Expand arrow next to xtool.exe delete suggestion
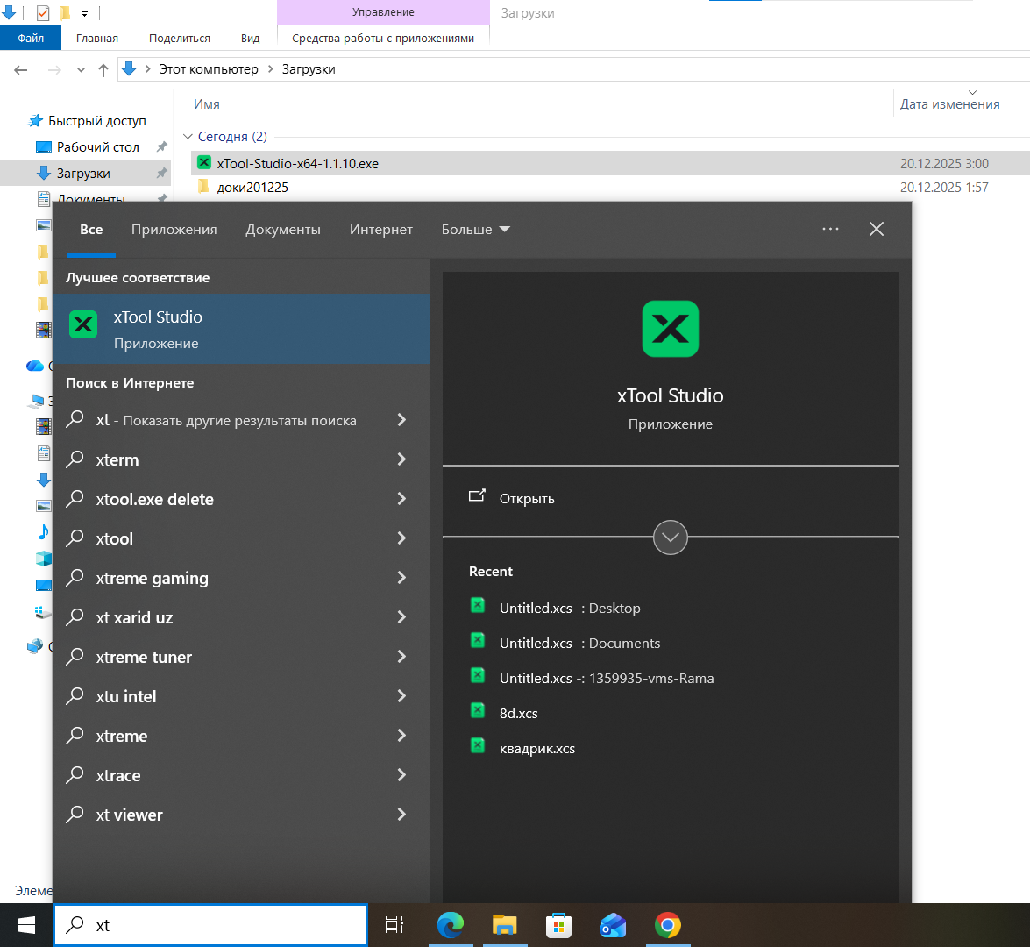Screen dimensions: 1030x947 click(402, 499)
